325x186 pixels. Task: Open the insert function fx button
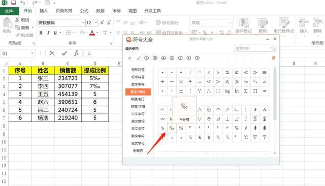coord(77,53)
